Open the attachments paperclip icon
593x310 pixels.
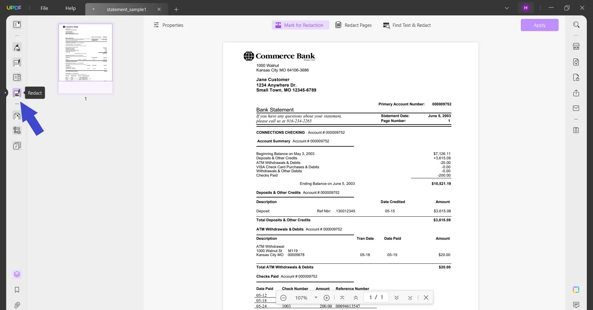(x=17, y=305)
